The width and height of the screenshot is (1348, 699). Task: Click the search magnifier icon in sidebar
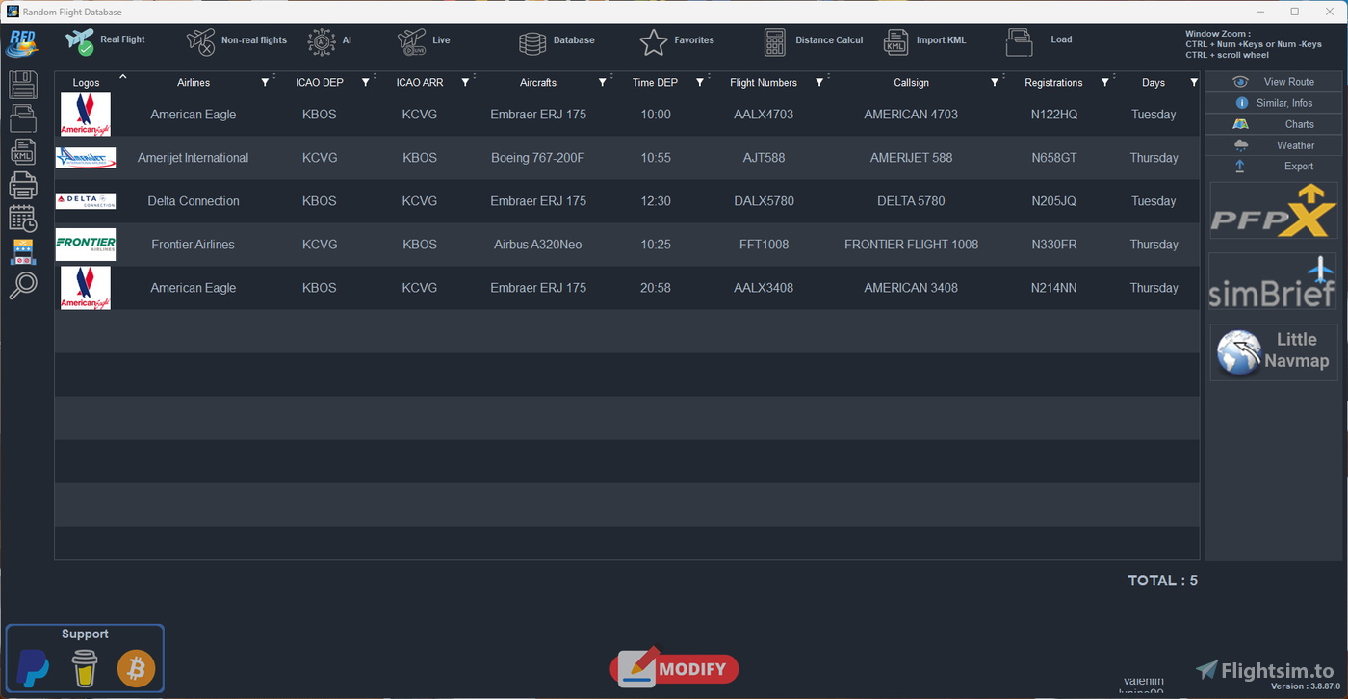point(21,286)
